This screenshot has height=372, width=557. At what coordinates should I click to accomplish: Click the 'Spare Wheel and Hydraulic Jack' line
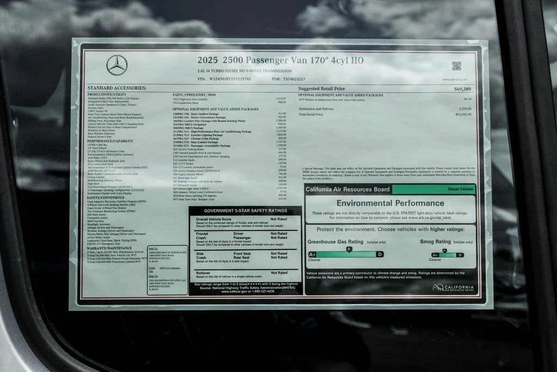106,161
